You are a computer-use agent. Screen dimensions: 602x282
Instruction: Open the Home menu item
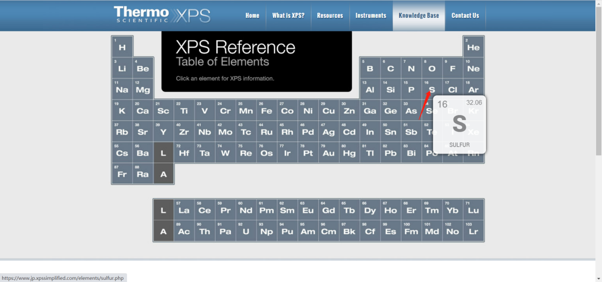pyautogui.click(x=253, y=16)
